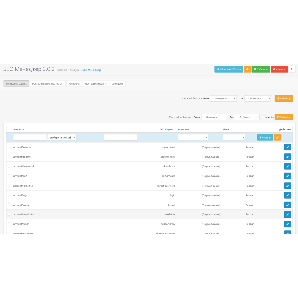Toggle the select-all checkbox in table header
The width and height of the screenshot is (298, 298).
click(9, 129)
